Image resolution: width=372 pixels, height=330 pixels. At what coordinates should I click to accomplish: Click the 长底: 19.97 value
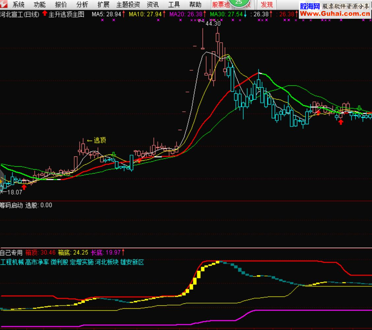(106, 252)
